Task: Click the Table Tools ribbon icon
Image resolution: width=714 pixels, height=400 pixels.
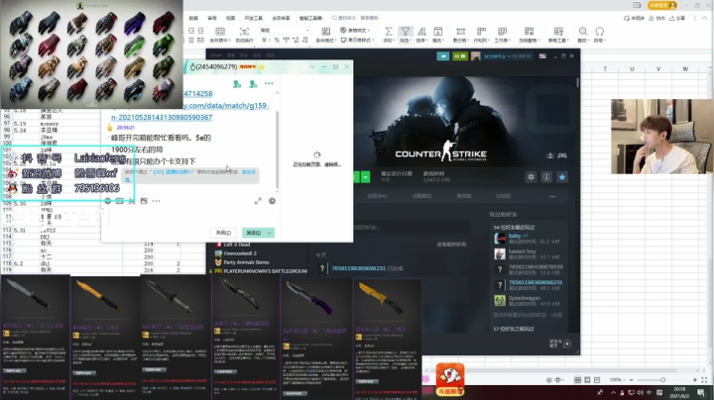Action: (x=558, y=32)
